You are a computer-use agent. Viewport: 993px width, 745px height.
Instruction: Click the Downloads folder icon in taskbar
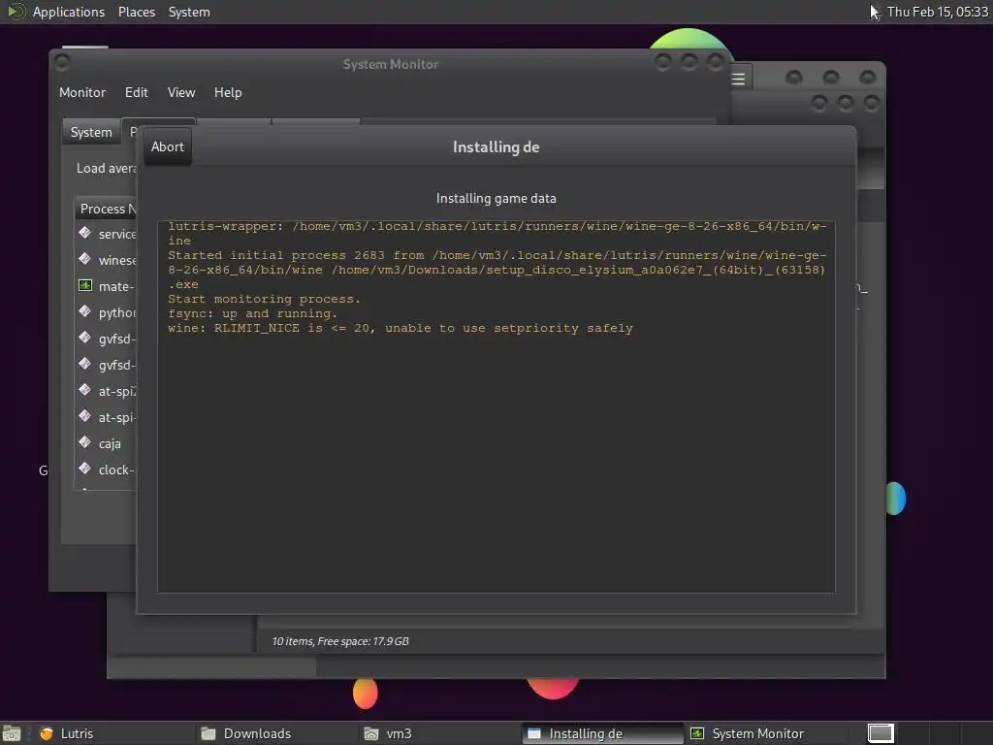[208, 733]
